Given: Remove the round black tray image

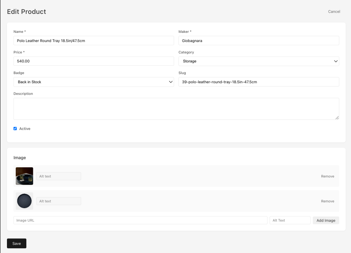Looking at the screenshot, I should point(328,201).
